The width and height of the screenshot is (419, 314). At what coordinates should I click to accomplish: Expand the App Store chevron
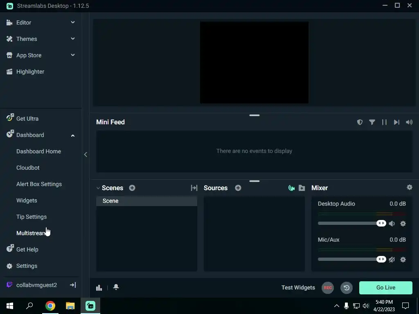coord(73,55)
